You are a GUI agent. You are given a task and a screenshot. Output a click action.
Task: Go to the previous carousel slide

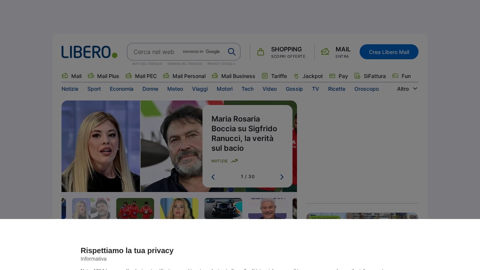pyautogui.click(x=213, y=177)
